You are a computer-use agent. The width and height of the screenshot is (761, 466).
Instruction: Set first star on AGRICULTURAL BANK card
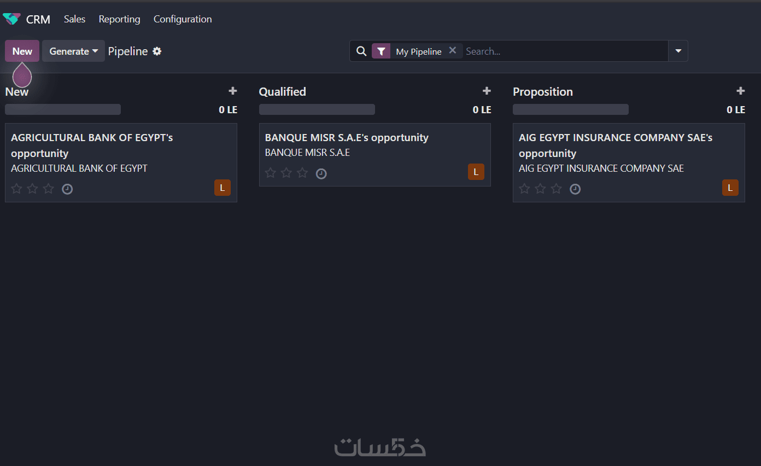pos(17,189)
